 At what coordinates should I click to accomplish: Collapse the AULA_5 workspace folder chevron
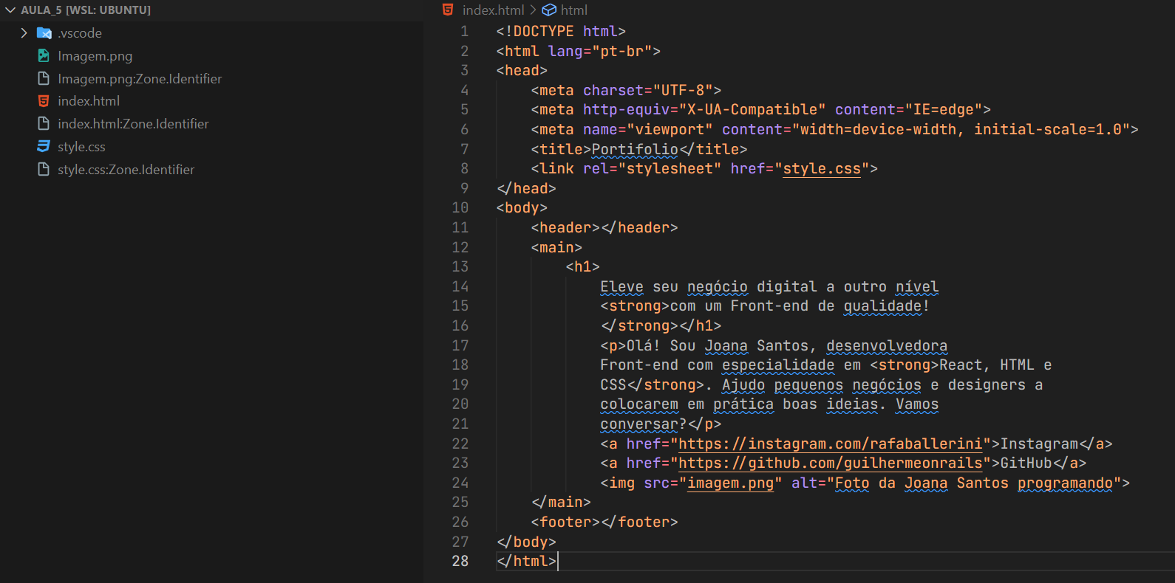(x=10, y=10)
